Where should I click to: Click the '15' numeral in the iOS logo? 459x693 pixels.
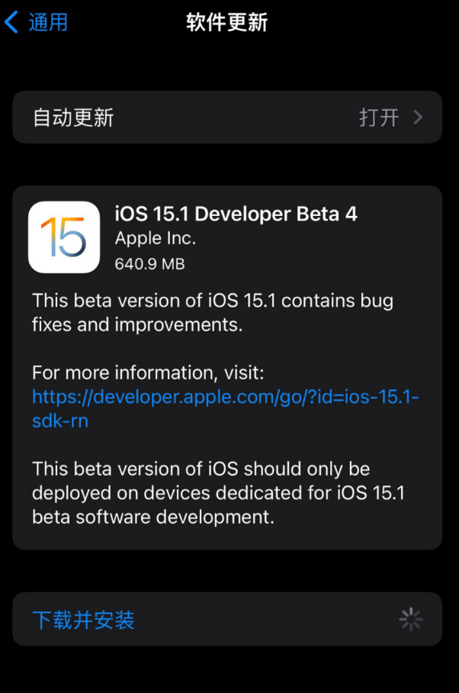point(64,237)
